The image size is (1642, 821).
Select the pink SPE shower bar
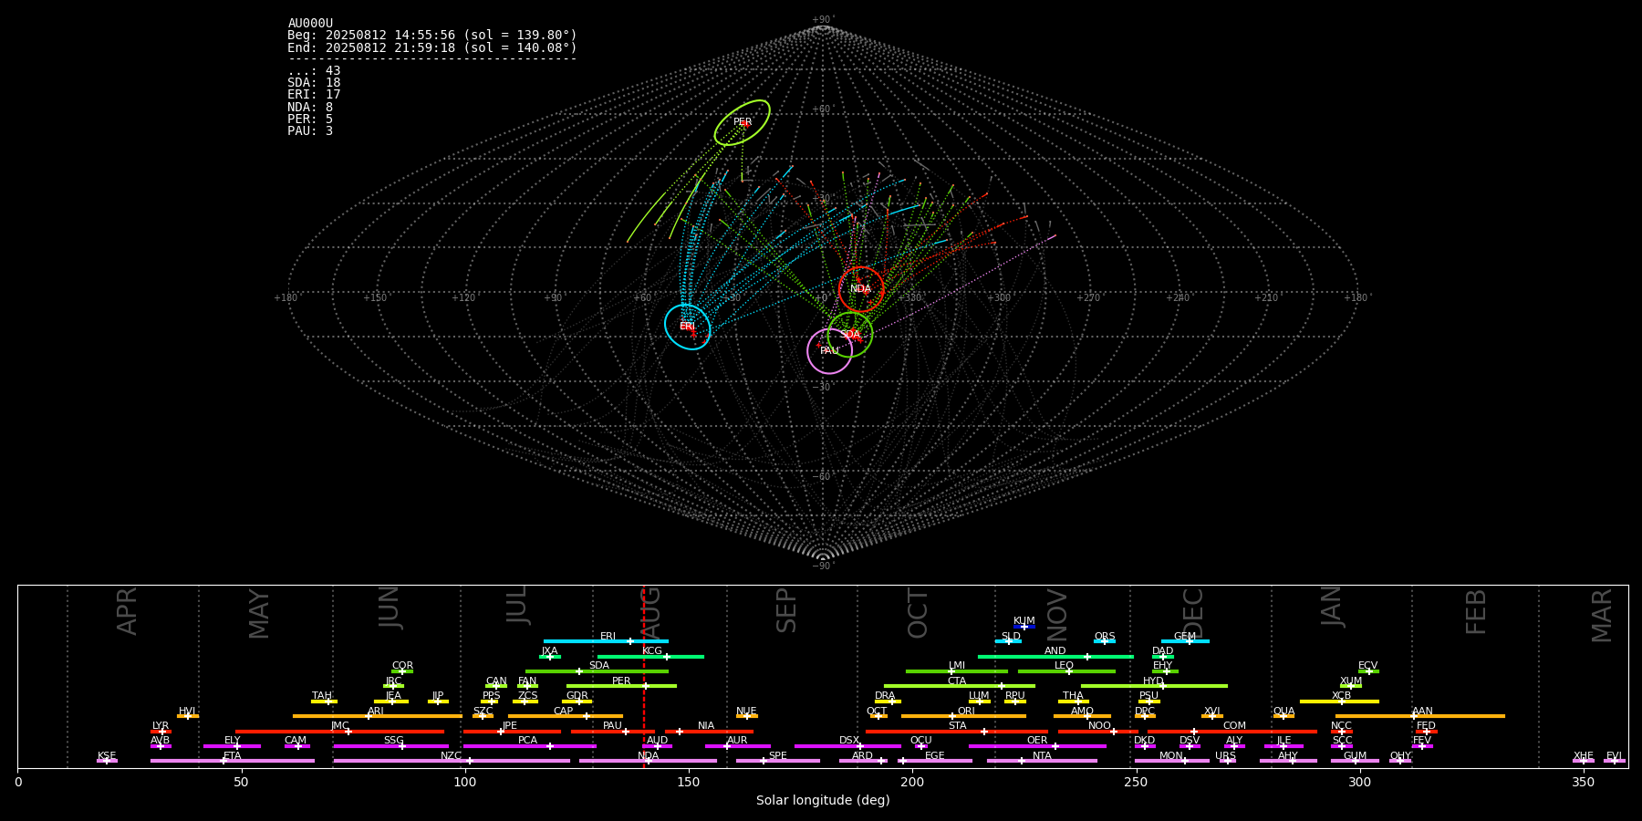click(778, 761)
